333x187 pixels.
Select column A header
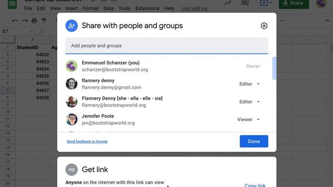click(x=33, y=39)
